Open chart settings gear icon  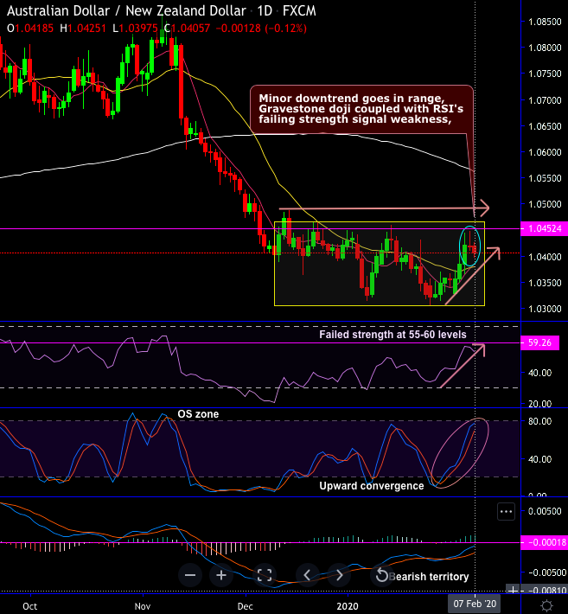click(547, 605)
